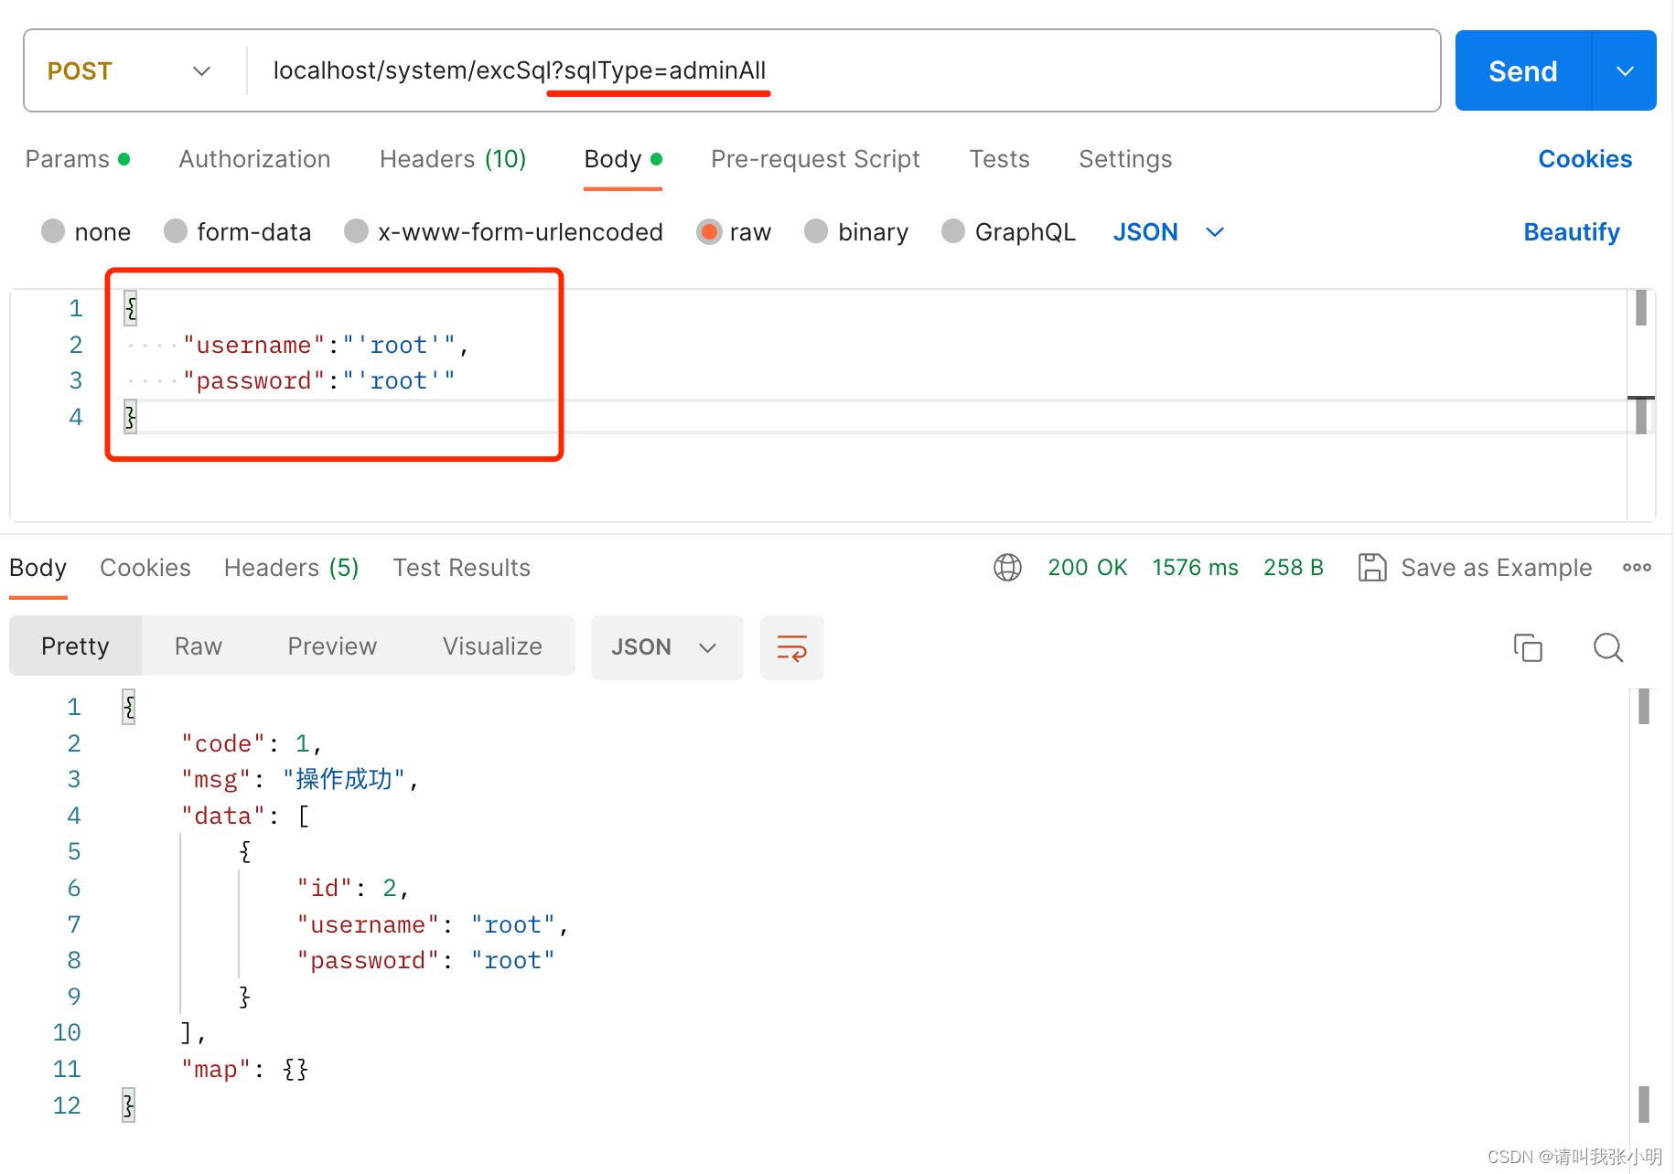Select x-www-form-urlencoded body type
Screen dimensions: 1676x1174
(503, 232)
